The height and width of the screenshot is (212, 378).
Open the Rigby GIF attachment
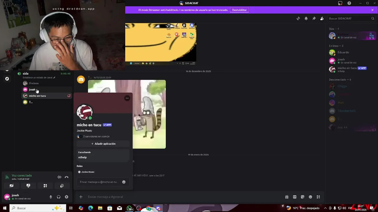click(x=127, y=114)
